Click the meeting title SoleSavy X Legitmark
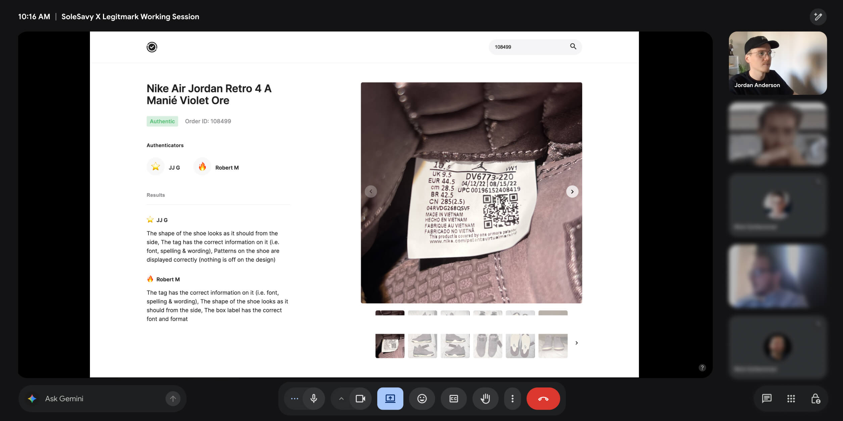The height and width of the screenshot is (421, 843). click(x=130, y=17)
